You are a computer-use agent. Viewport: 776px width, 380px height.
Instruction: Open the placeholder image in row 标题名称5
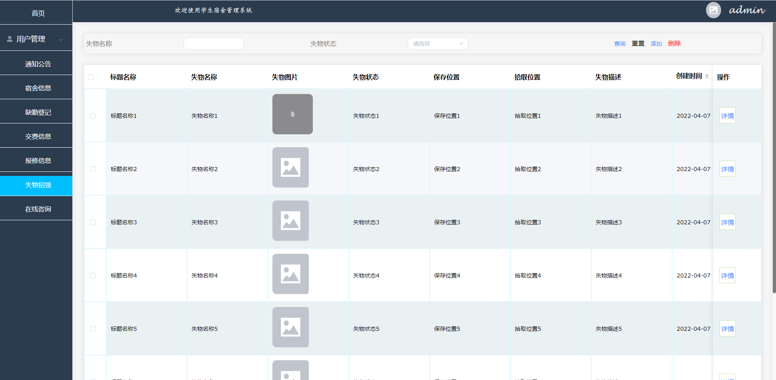click(291, 327)
